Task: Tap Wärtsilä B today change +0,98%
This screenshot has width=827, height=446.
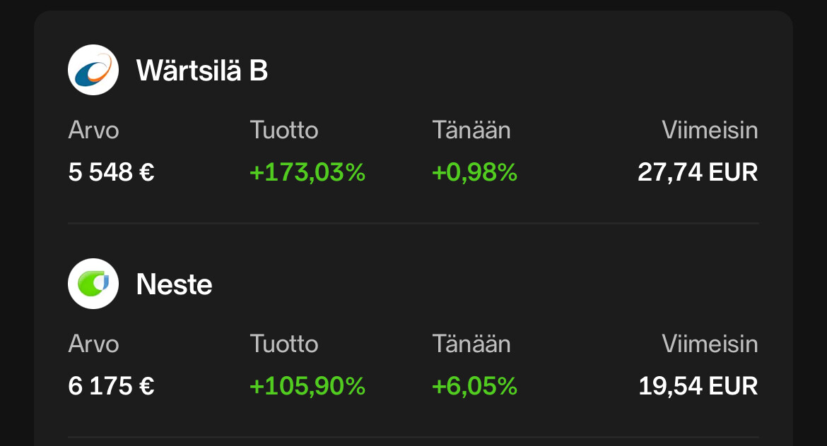Action: click(x=474, y=172)
